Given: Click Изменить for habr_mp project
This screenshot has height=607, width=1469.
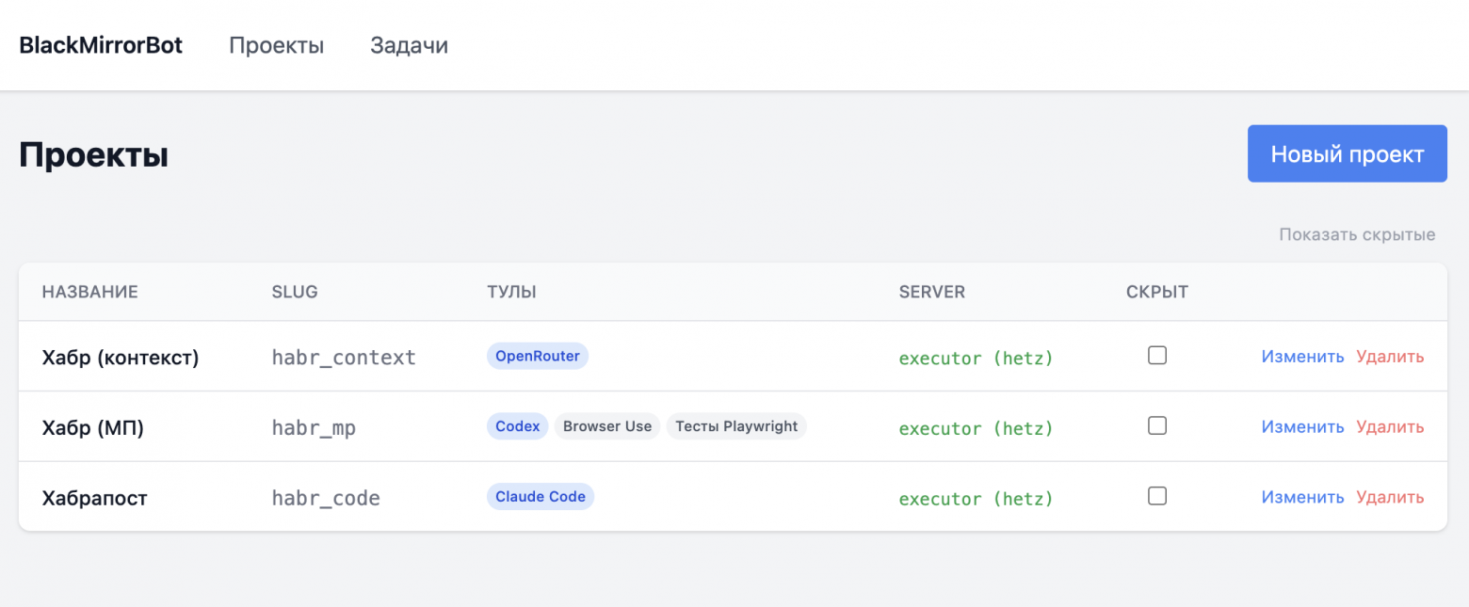Looking at the screenshot, I should coord(1302,426).
